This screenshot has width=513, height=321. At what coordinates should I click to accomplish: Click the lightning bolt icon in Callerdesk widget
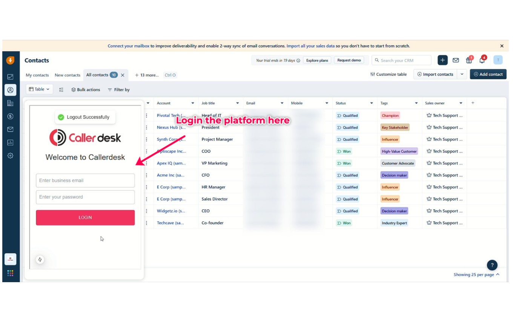40,259
